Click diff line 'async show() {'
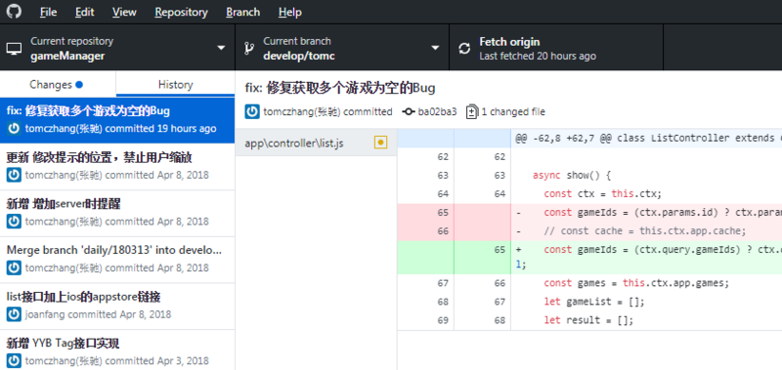The image size is (782, 370). click(589, 176)
